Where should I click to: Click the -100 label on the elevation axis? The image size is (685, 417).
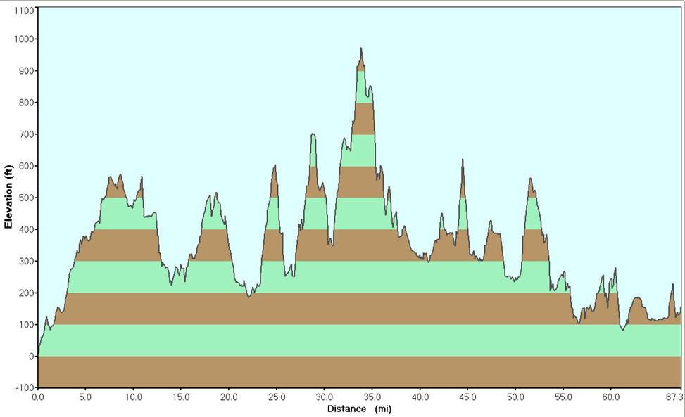click(x=24, y=388)
